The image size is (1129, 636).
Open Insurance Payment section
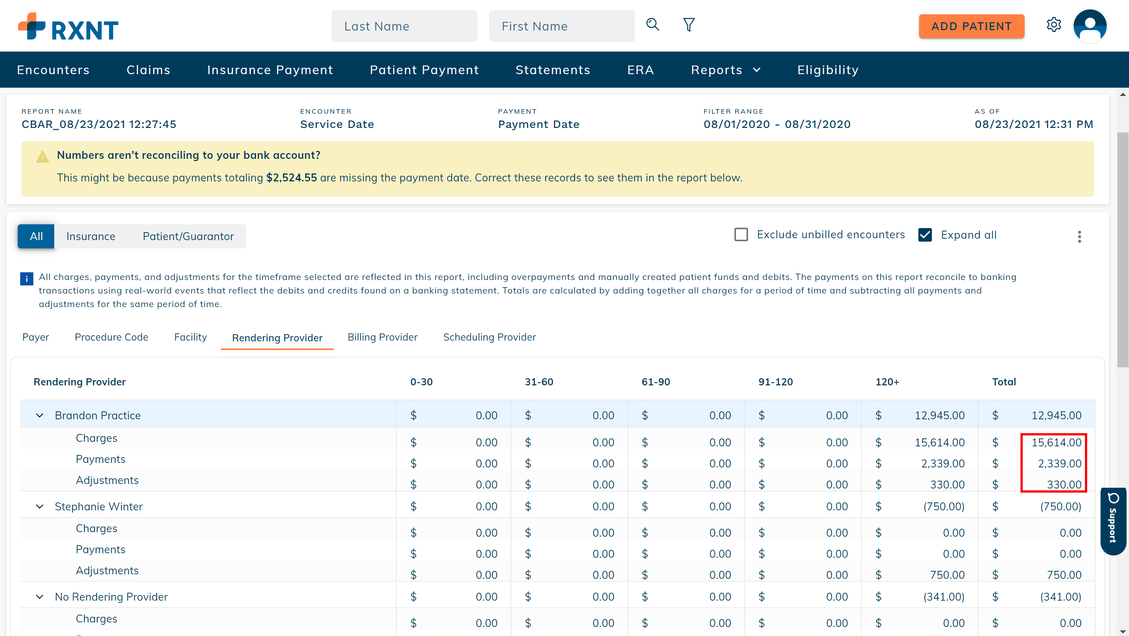(270, 70)
